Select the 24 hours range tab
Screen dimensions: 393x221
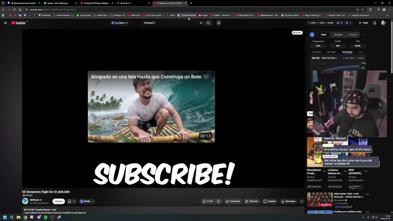click(317, 52)
